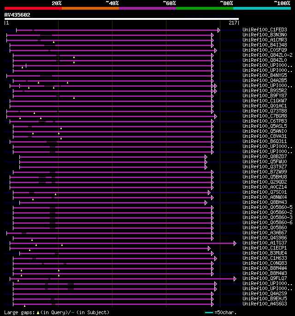Click the yellow gap marker under UniRef100_B9FY87 bar

click(x=74, y=98)
